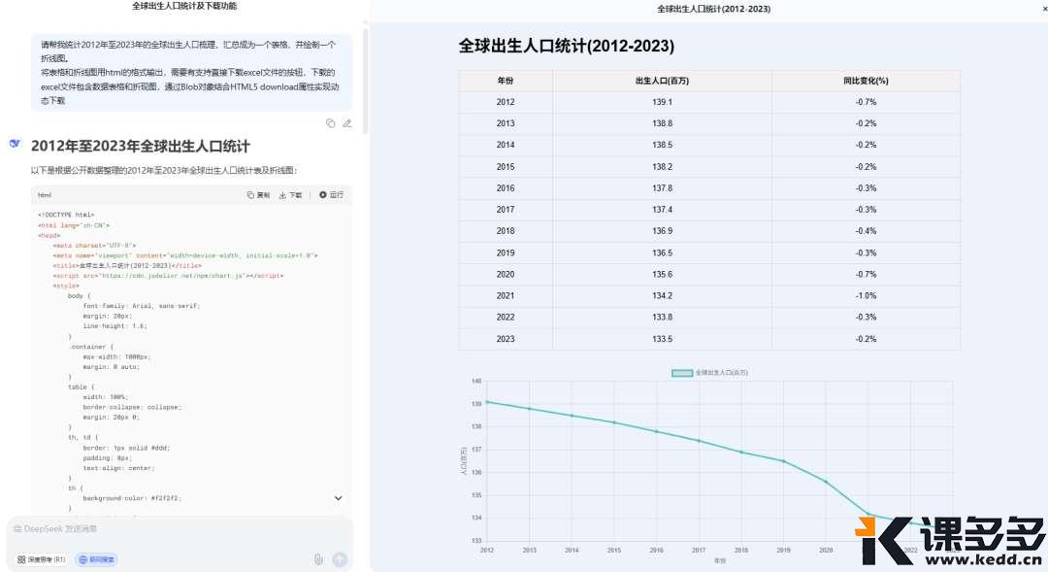
Task: Click the 2016 year cell
Action: click(x=506, y=188)
